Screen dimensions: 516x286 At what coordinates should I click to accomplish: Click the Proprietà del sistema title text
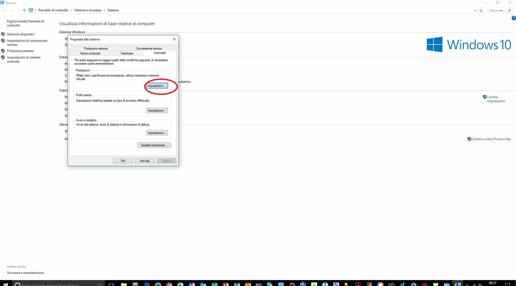pyautogui.click(x=85, y=39)
